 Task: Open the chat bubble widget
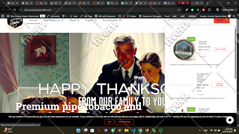click(x=230, y=120)
